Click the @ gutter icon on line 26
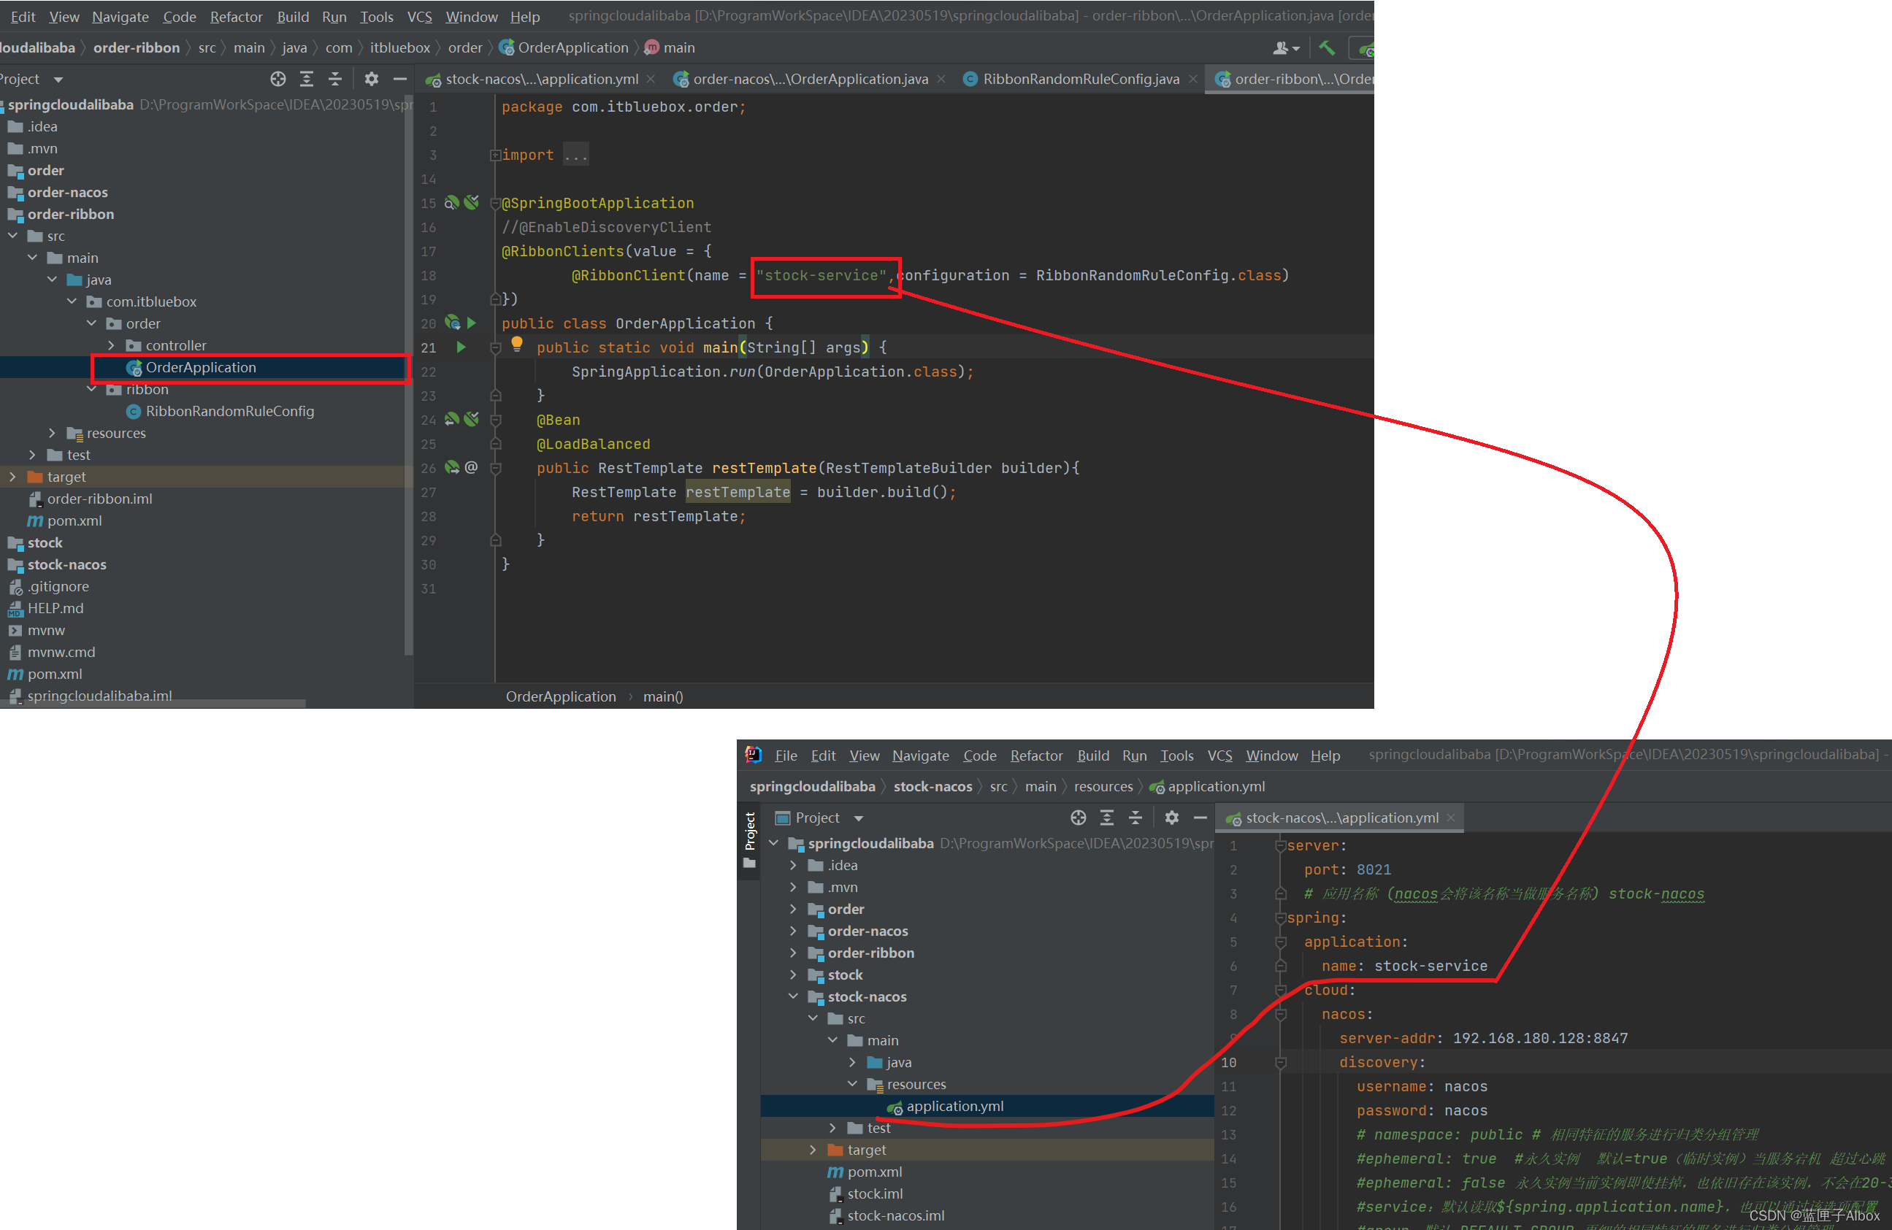Image resolution: width=1892 pixels, height=1230 pixels. click(472, 467)
